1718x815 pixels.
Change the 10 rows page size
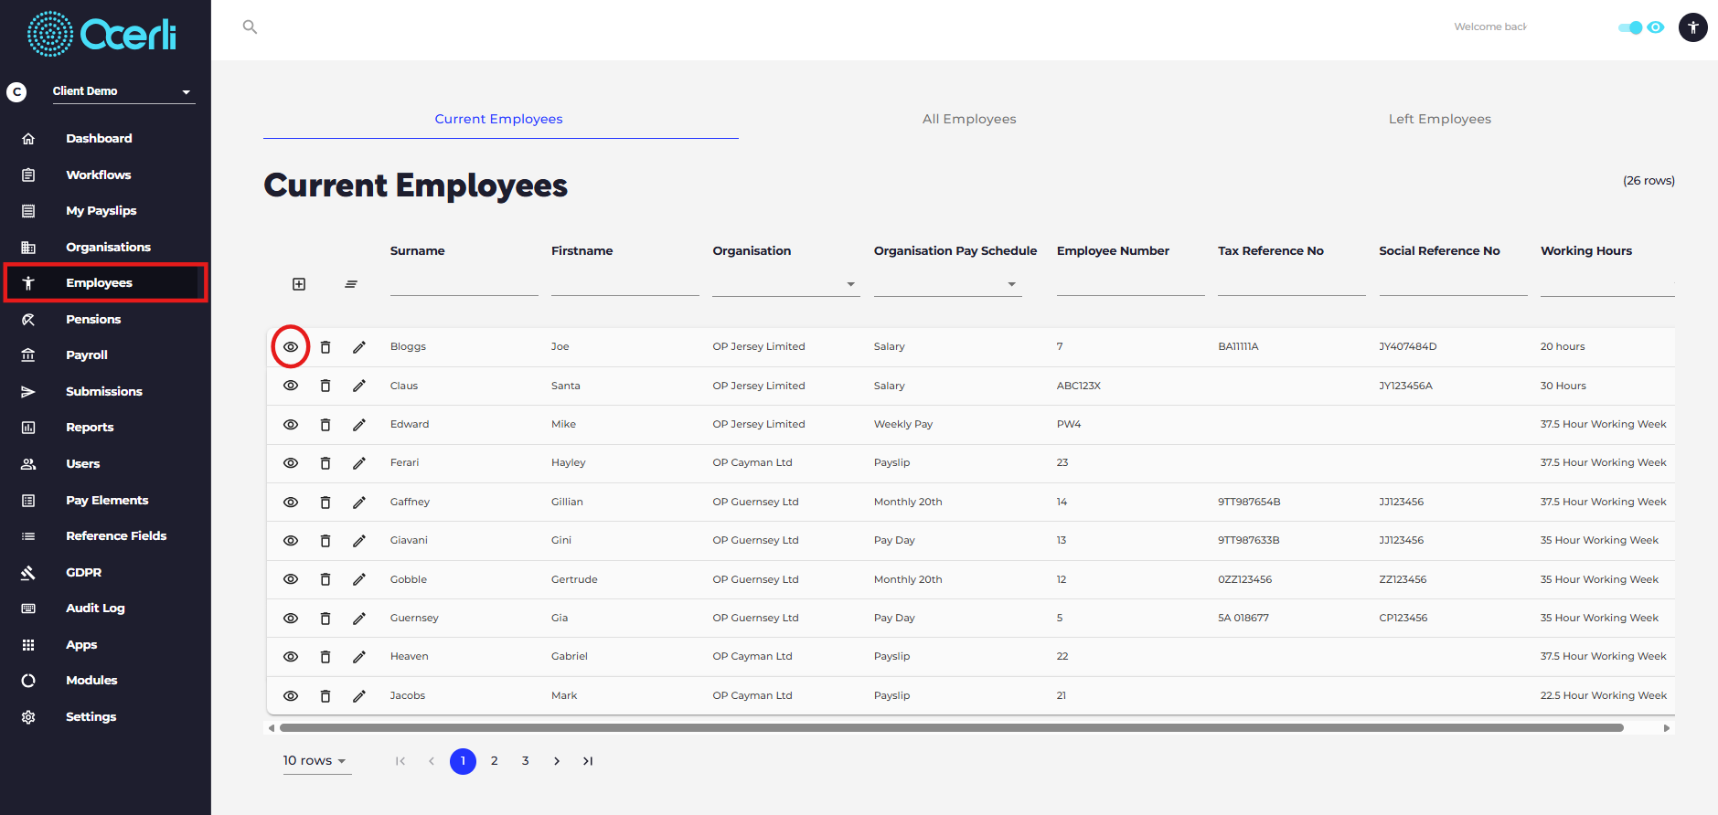(x=316, y=761)
